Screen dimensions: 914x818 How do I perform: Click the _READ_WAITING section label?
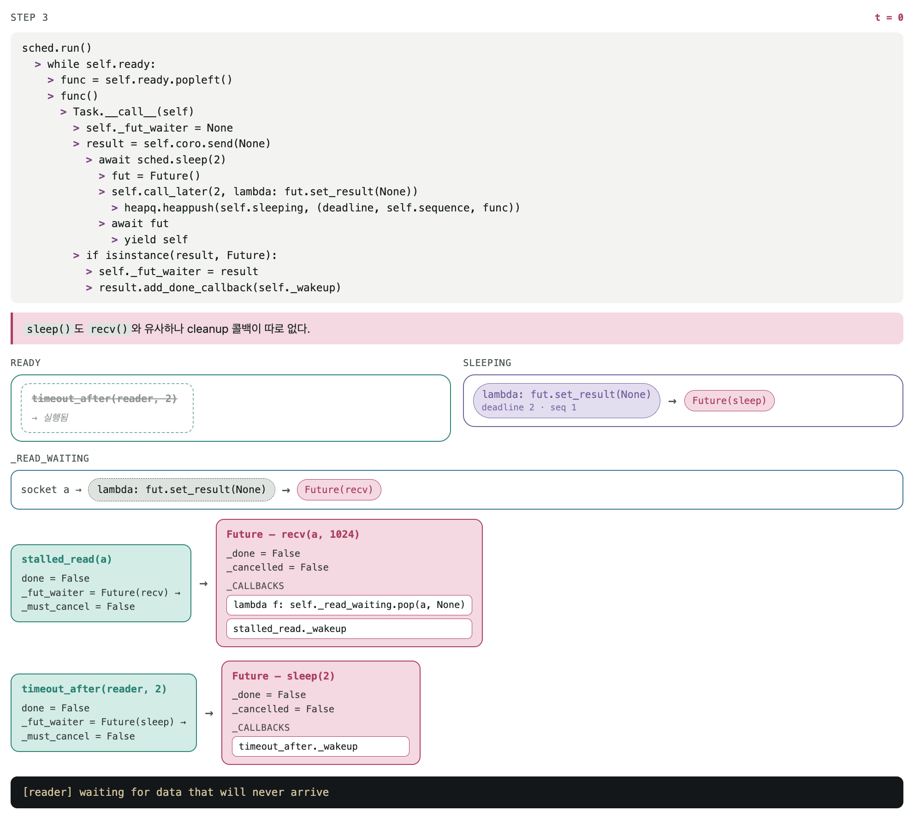(50, 458)
